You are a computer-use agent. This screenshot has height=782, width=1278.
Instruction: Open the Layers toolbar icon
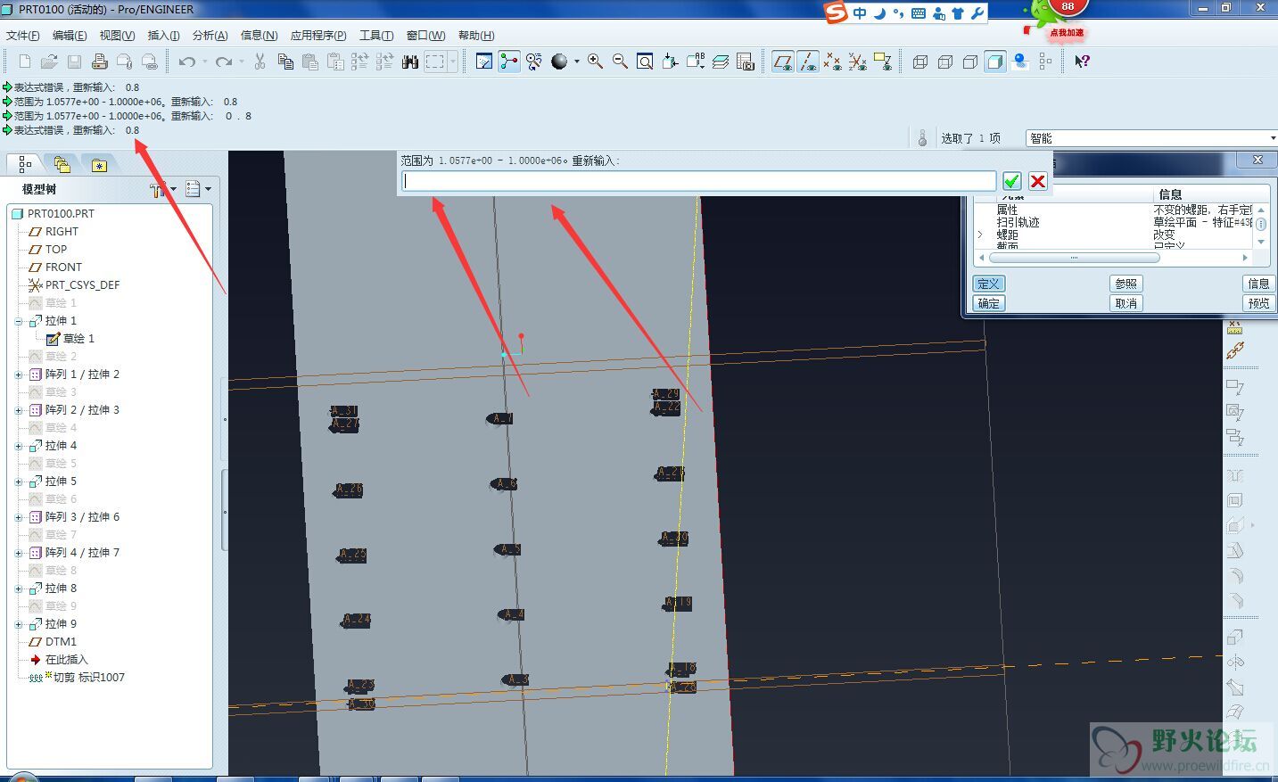[x=721, y=62]
